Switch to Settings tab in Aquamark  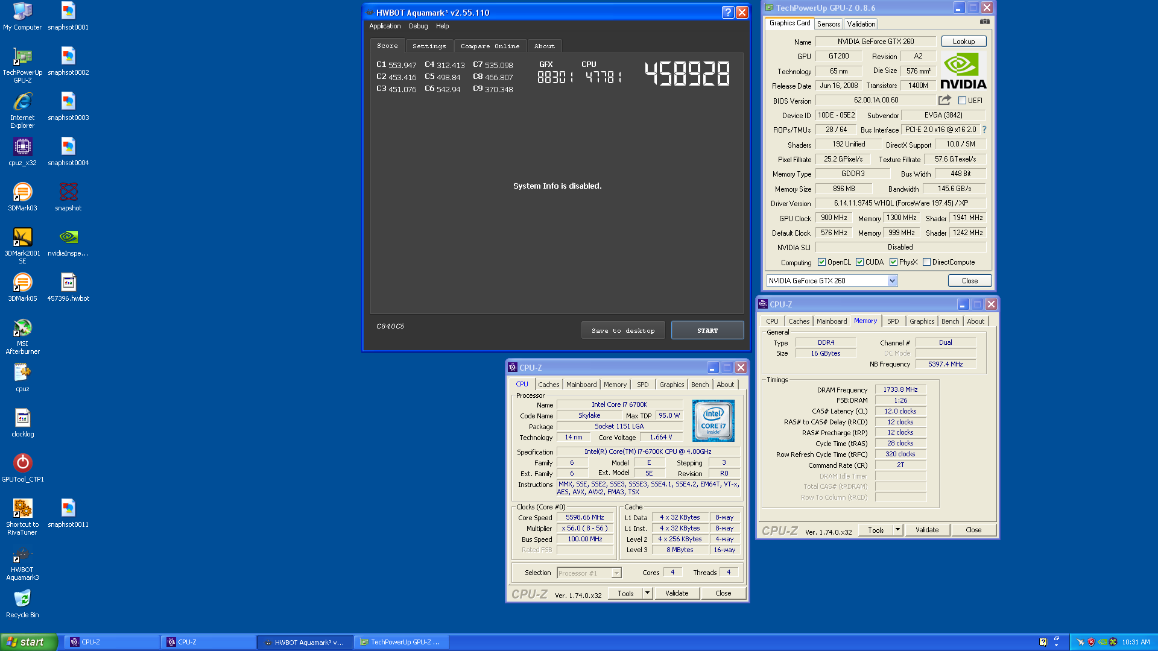pos(429,46)
